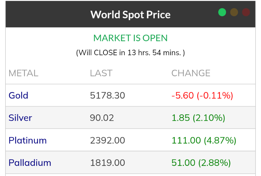Click Platinum's change value 111.00 (4.87%)
261x176 pixels.
click(x=204, y=140)
